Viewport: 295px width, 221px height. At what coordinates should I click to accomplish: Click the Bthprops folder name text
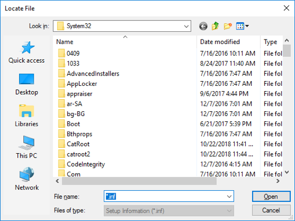pyautogui.click(x=79, y=134)
